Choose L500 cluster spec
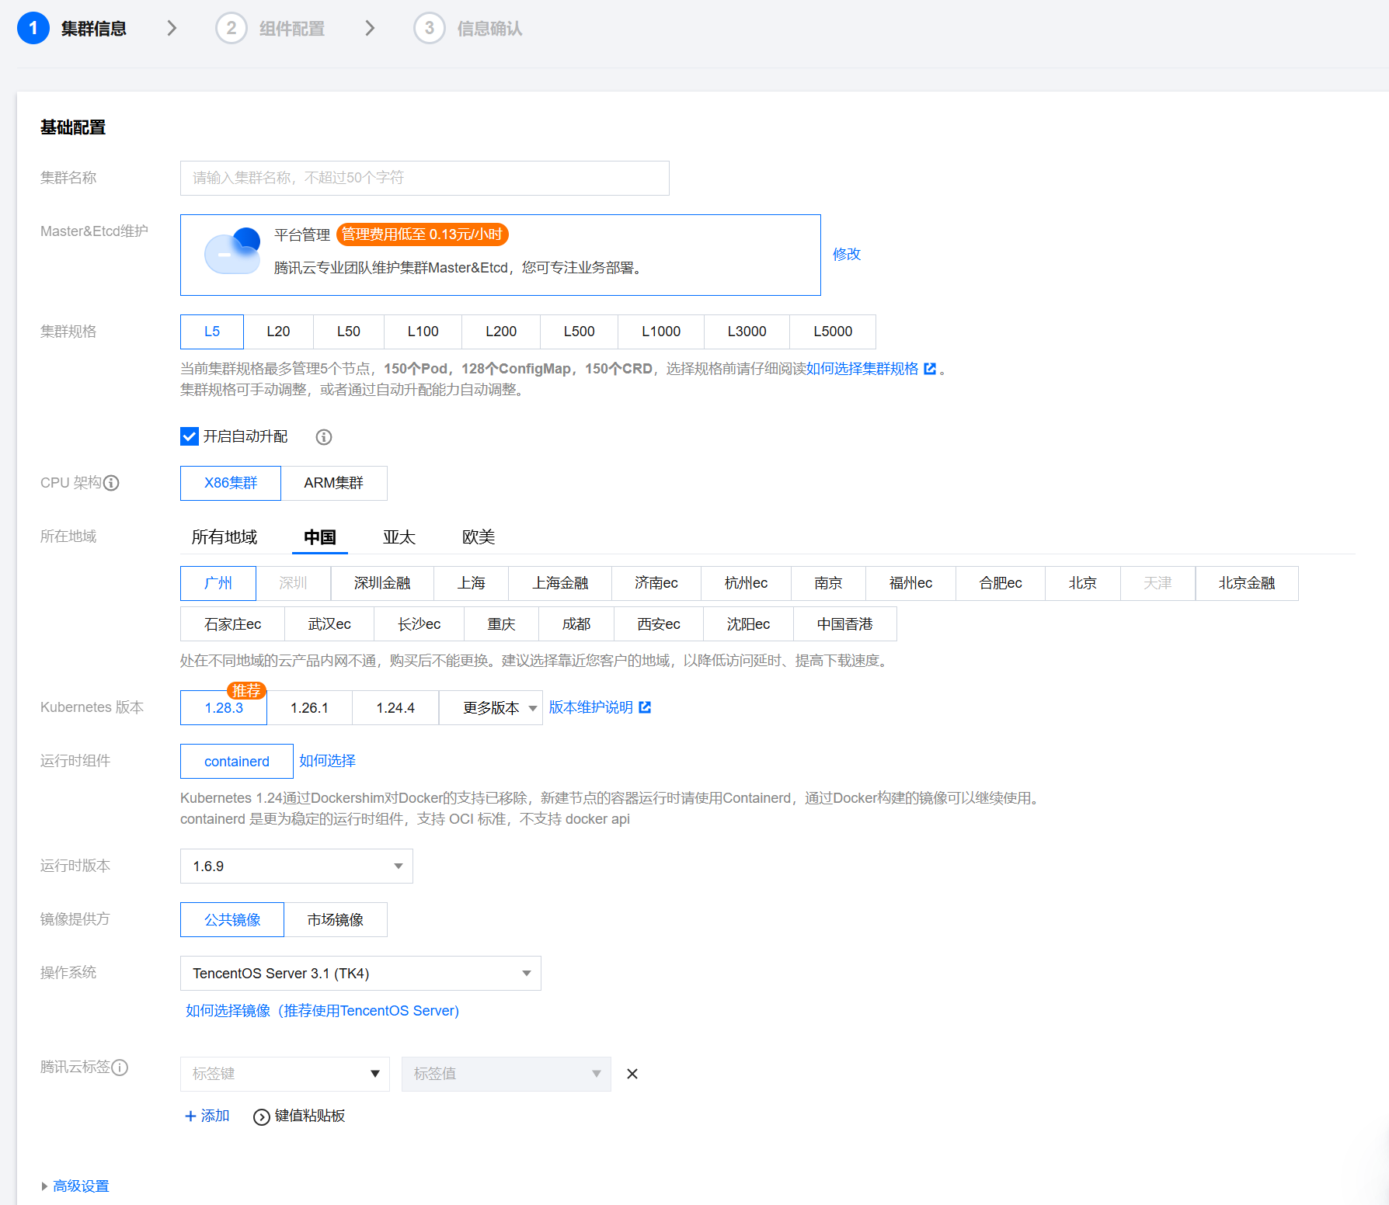 pyautogui.click(x=579, y=332)
